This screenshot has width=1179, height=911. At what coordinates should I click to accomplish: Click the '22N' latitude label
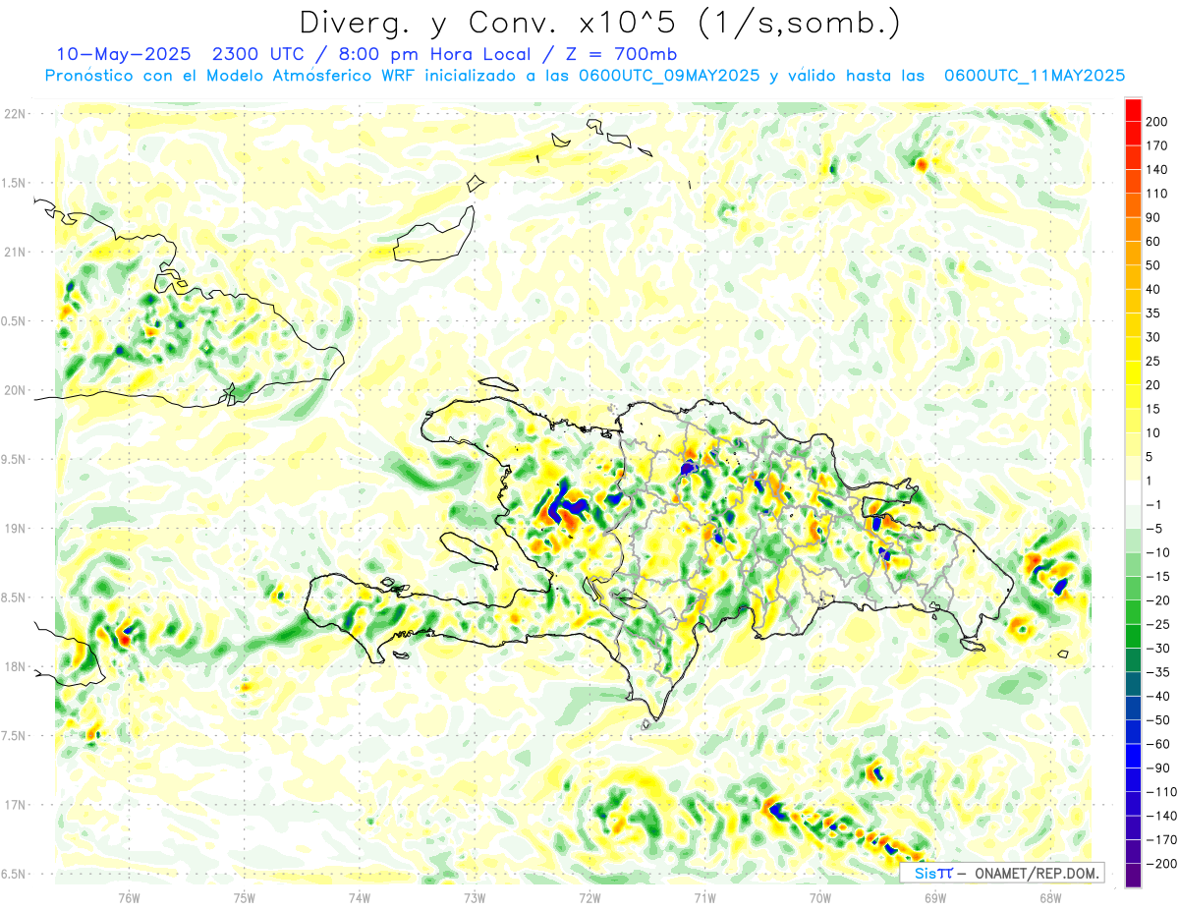pos(16,114)
